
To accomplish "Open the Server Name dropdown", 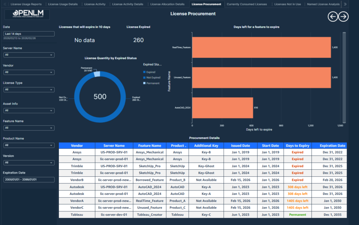I will point(29,55).
